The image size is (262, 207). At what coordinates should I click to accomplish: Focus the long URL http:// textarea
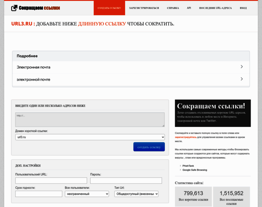(90, 120)
